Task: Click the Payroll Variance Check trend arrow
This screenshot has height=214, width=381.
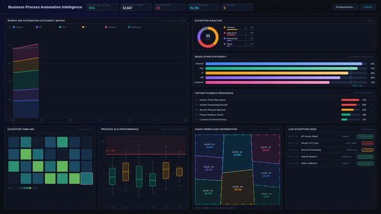Action: (372, 115)
